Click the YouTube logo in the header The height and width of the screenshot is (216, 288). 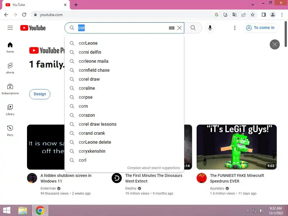click(x=33, y=28)
